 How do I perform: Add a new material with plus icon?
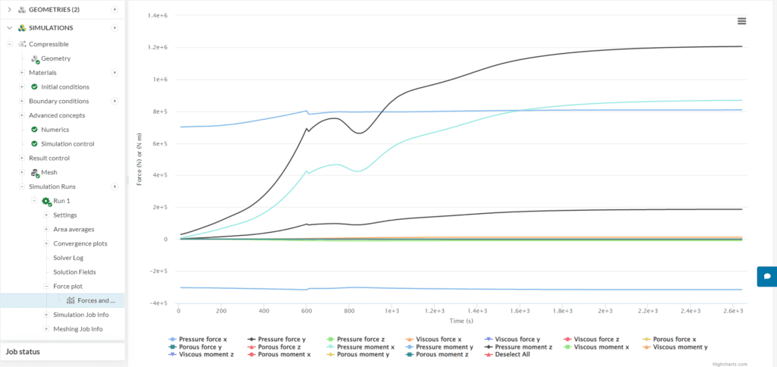tap(115, 73)
